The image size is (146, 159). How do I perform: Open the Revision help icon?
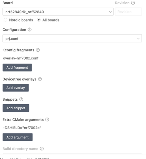click(133, 3)
